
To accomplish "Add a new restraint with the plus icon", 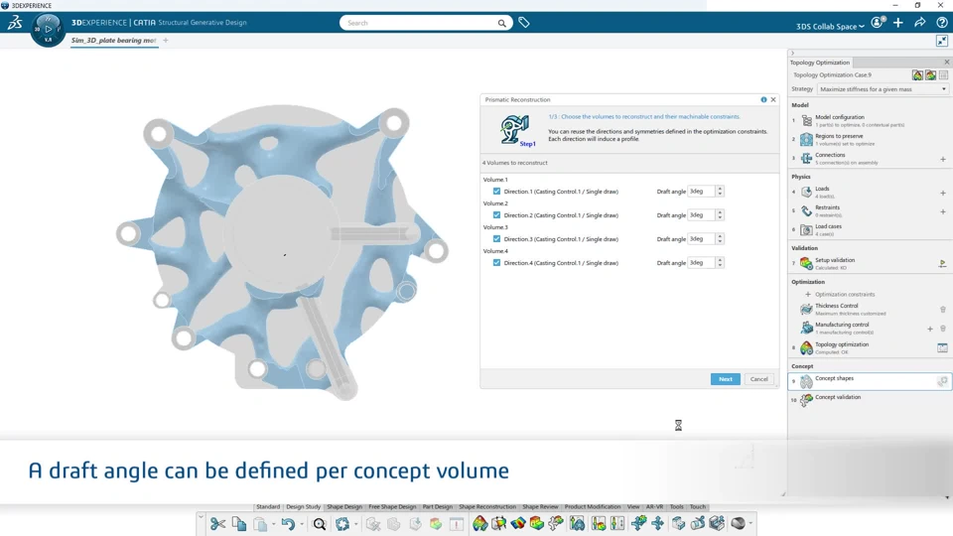I will (x=943, y=211).
